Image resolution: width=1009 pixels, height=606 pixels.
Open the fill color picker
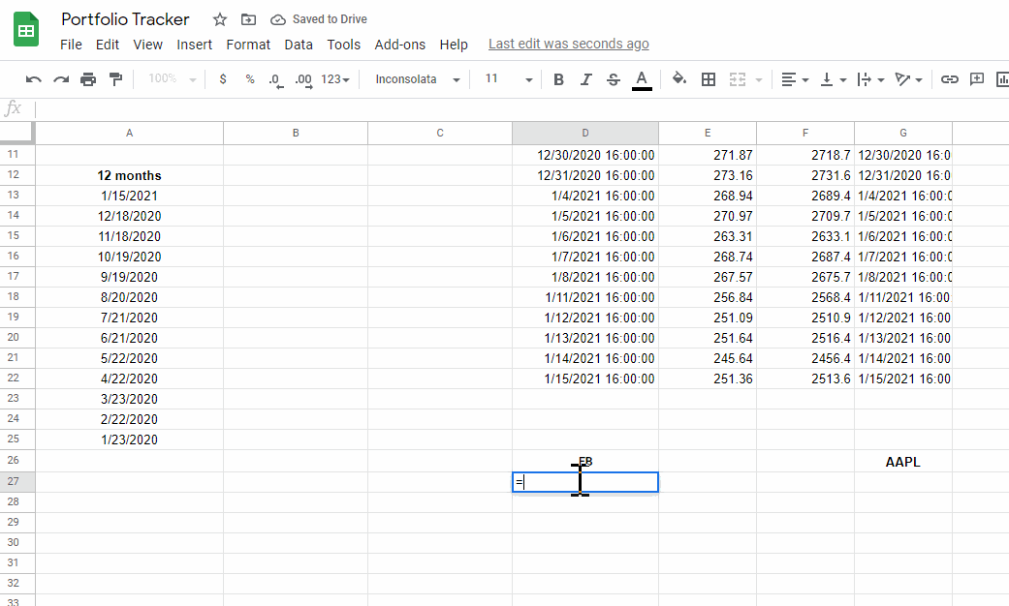[678, 79]
